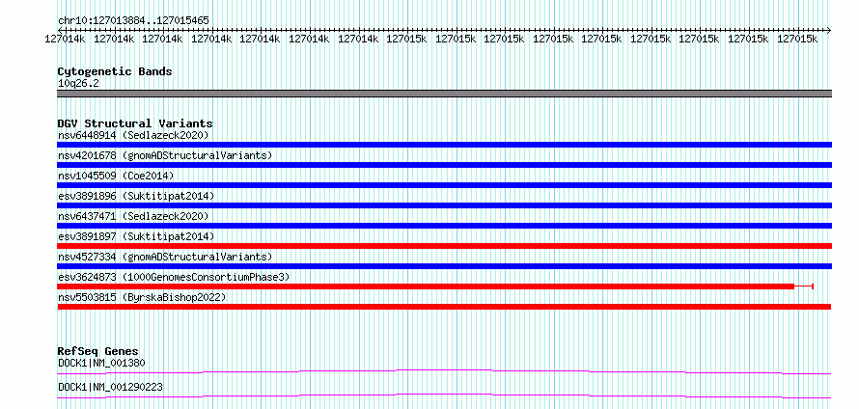Image resolution: width=859 pixels, height=409 pixels.
Task: Open variant label nsv6448914 (Sedlazeck2020)
Action: click(133, 135)
